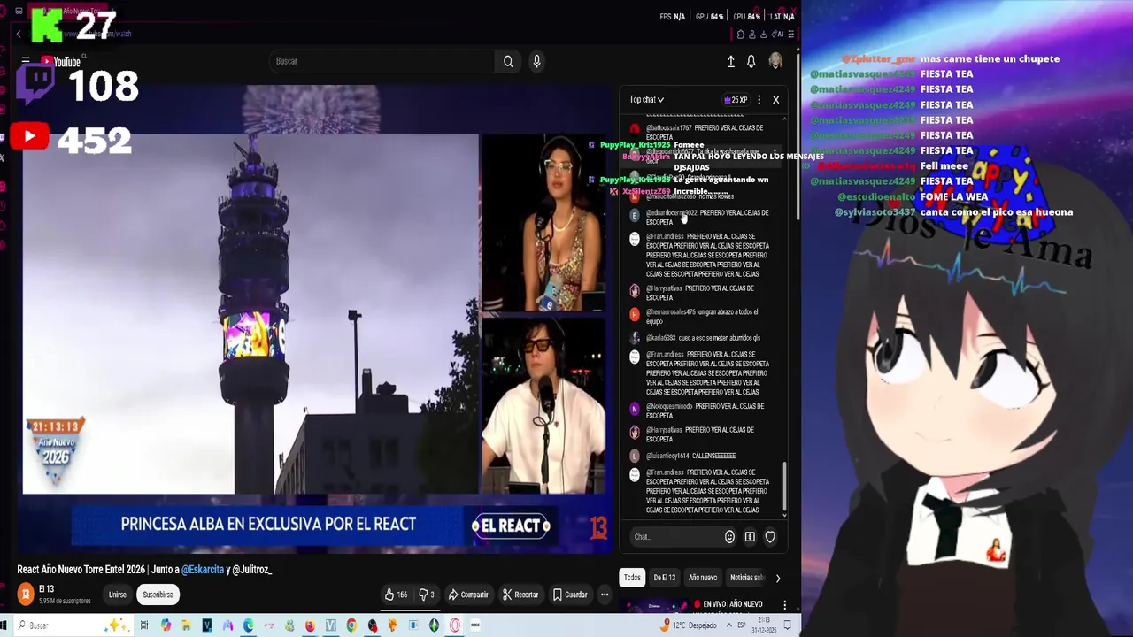Open File Explorer from the taskbar
The height and width of the screenshot is (637, 1133).
coord(186,625)
